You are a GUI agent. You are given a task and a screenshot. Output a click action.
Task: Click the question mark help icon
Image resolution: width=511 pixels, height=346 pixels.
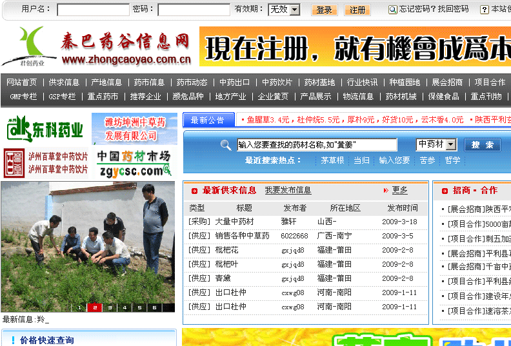click(x=485, y=10)
